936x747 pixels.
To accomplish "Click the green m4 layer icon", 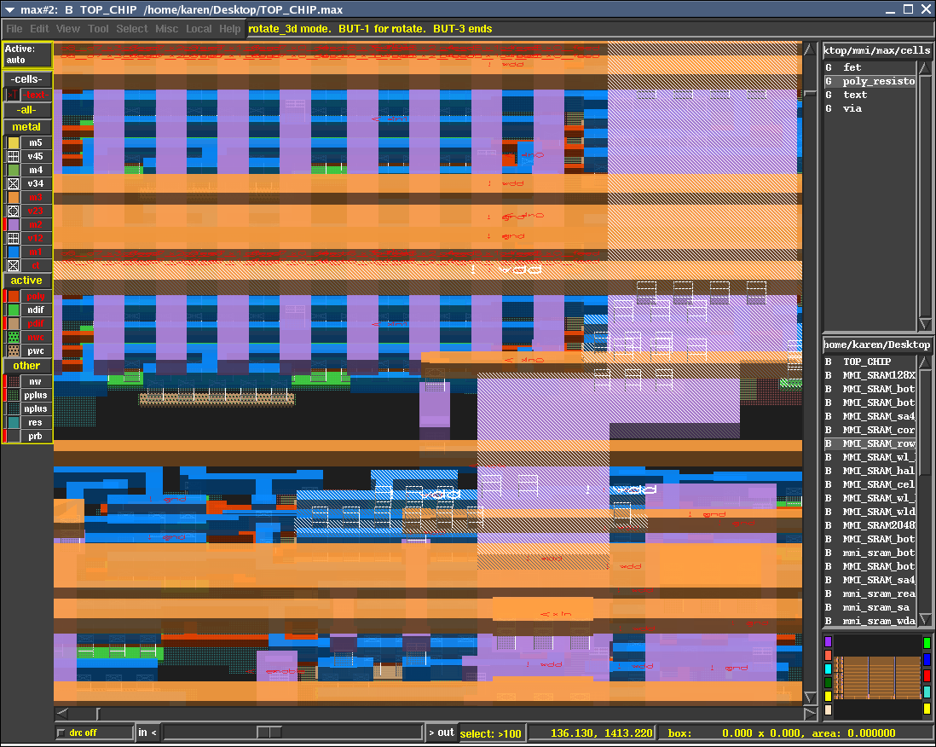I will (x=13, y=171).
